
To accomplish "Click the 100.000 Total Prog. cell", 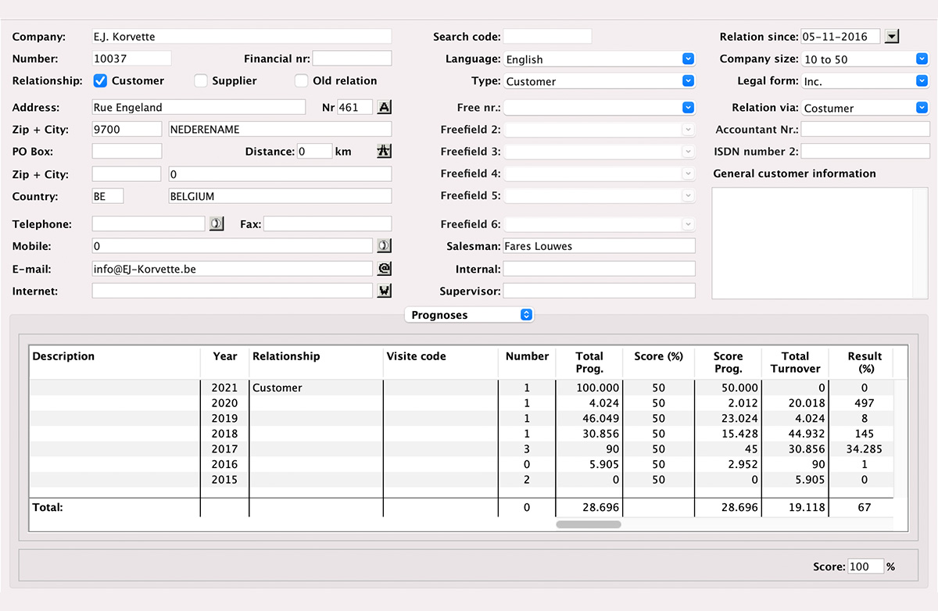I will pyautogui.click(x=589, y=388).
